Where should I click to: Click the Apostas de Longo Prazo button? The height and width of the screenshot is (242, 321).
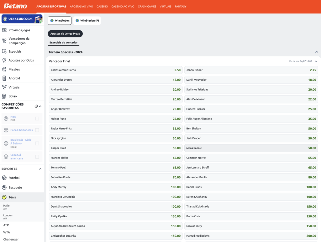(65, 34)
